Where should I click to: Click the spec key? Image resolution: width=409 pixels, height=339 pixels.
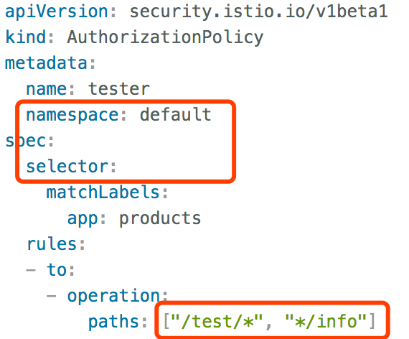(x=26, y=141)
